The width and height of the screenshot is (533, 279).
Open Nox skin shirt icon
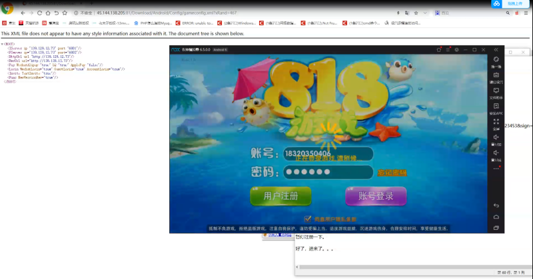click(x=439, y=50)
